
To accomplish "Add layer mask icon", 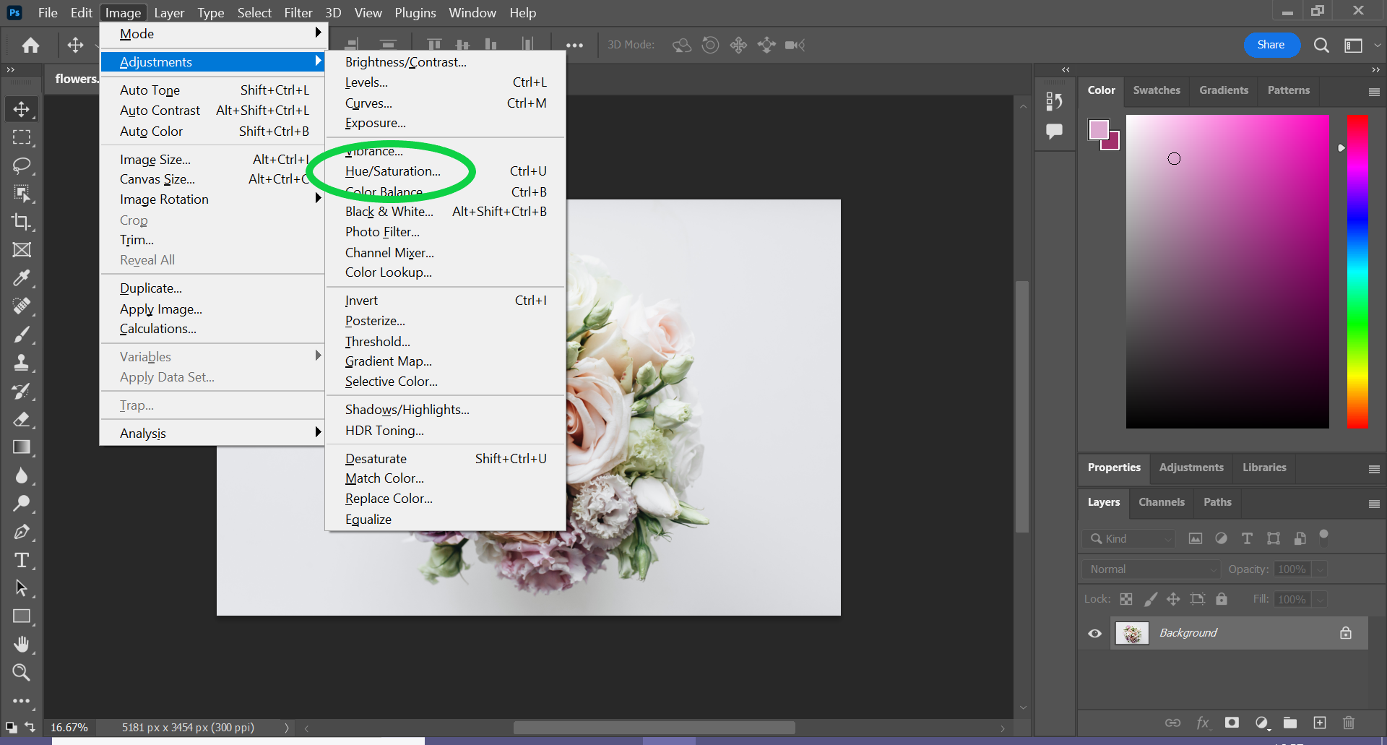I will [1232, 723].
